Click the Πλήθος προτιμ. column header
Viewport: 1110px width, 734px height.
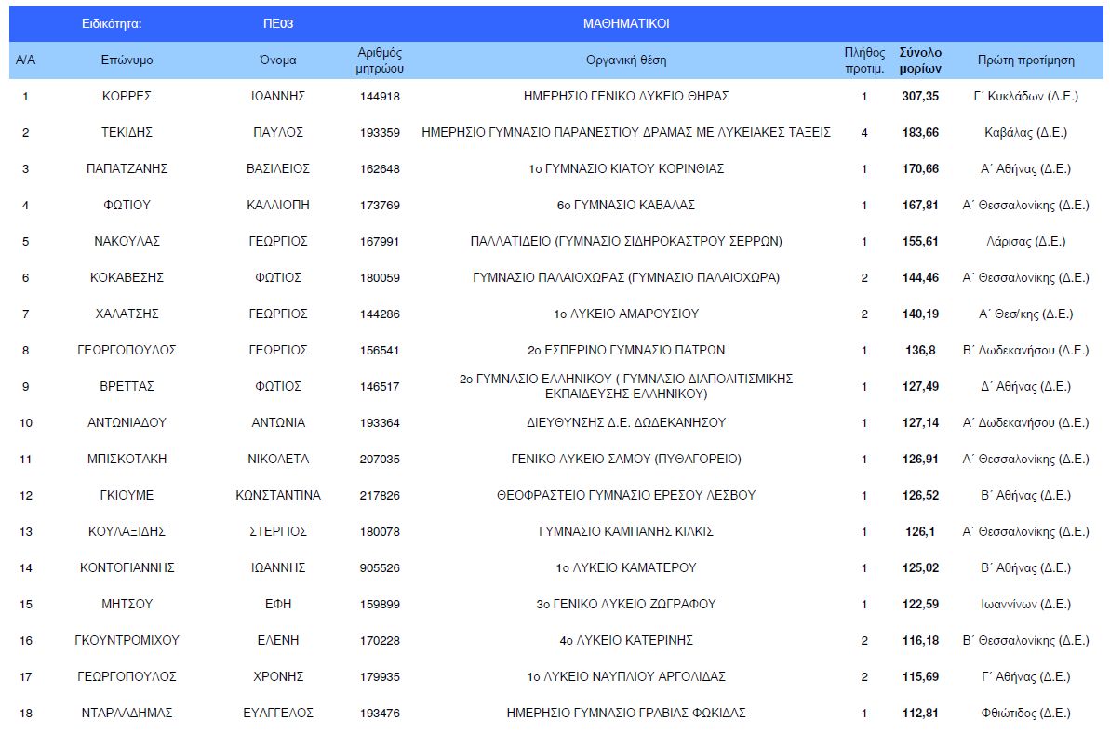click(x=864, y=60)
